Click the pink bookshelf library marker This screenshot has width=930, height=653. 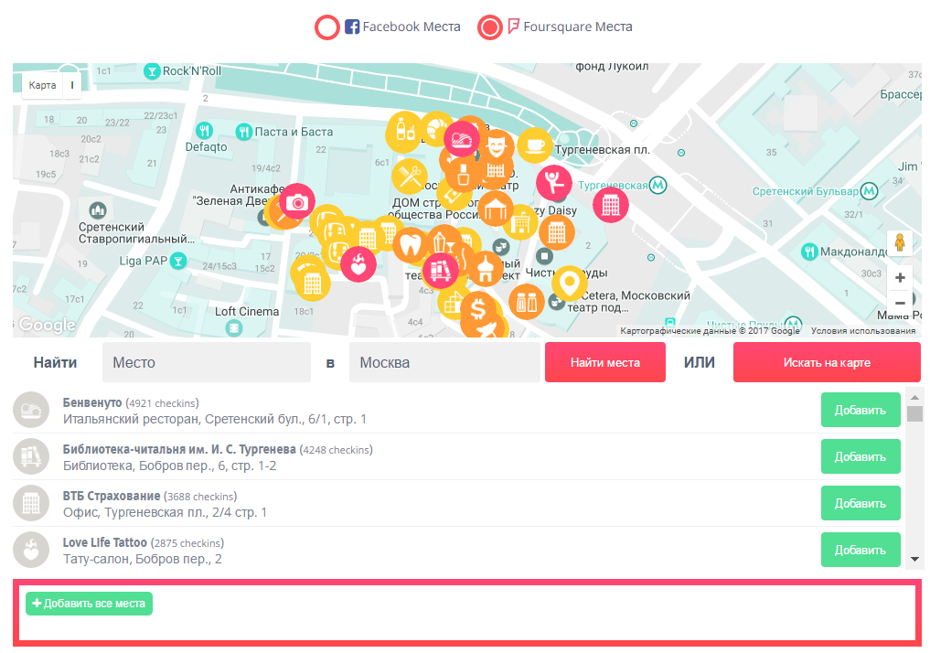pos(440,271)
